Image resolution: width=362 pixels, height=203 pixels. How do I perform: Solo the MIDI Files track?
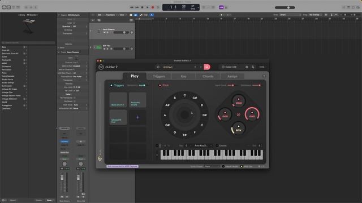click(107, 49)
